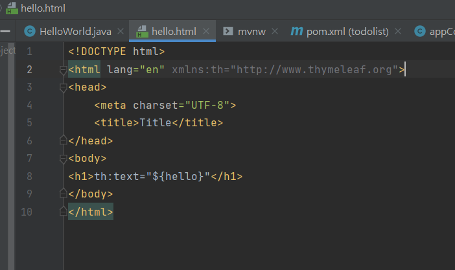Open the Project side panel
The height and width of the screenshot is (270, 455).
click(x=6, y=51)
